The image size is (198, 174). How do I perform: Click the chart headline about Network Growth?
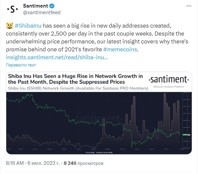[75, 79]
